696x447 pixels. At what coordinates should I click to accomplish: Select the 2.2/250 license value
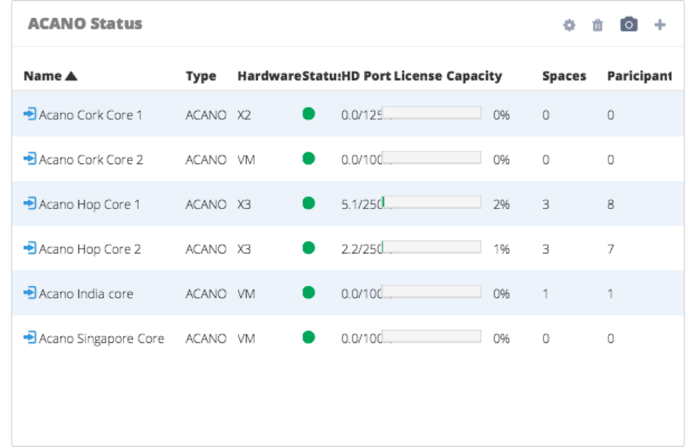pyautogui.click(x=361, y=250)
